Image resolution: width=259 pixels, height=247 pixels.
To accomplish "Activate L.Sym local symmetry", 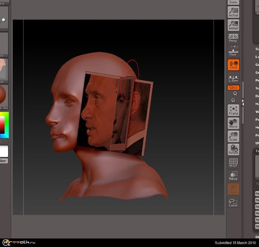I will coord(233,78).
